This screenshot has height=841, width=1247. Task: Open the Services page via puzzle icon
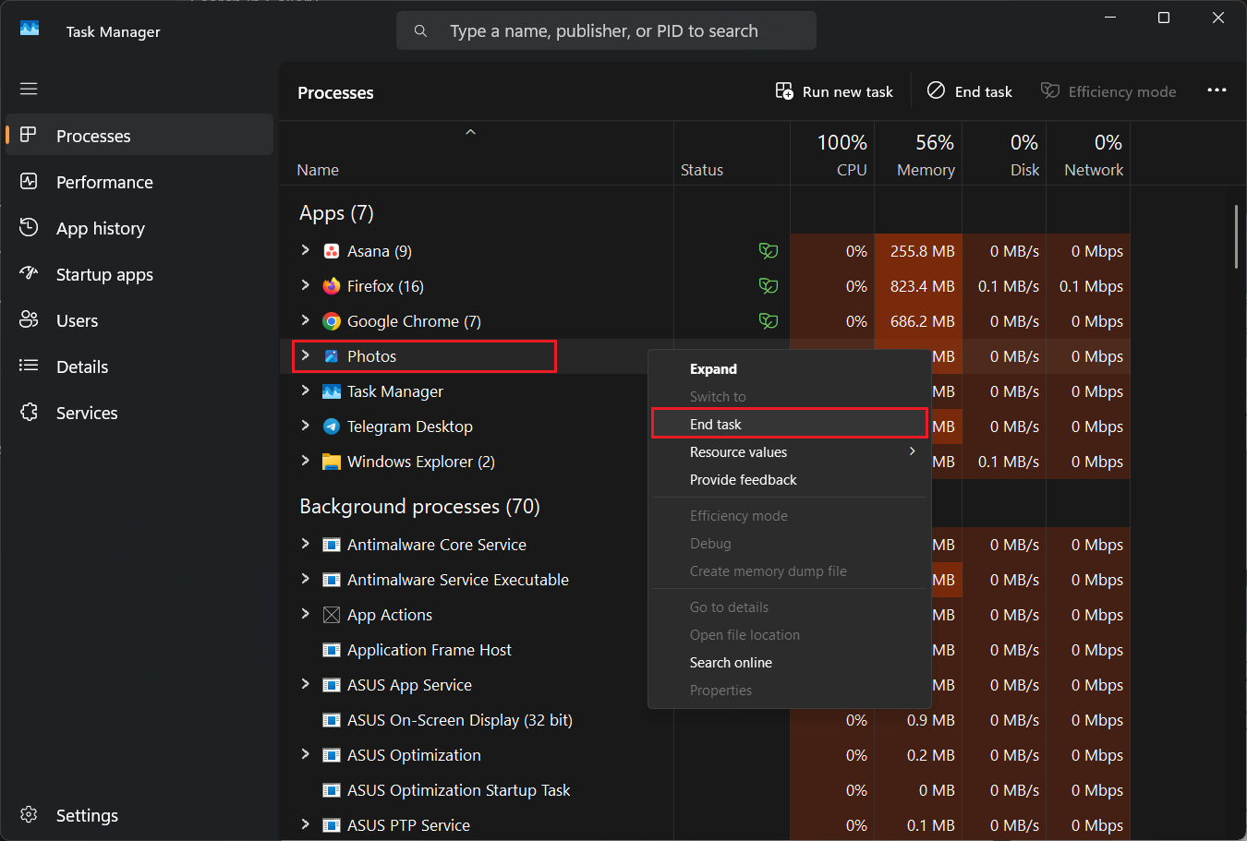click(x=29, y=413)
